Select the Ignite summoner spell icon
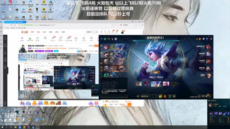 point(165,96)
